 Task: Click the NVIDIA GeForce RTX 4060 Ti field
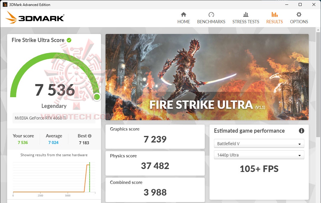click(x=54, y=118)
